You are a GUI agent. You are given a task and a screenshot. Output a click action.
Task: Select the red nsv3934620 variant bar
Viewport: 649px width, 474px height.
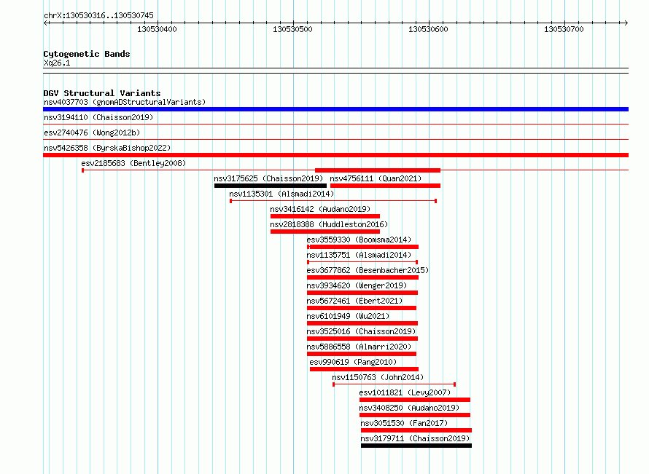coord(362,293)
